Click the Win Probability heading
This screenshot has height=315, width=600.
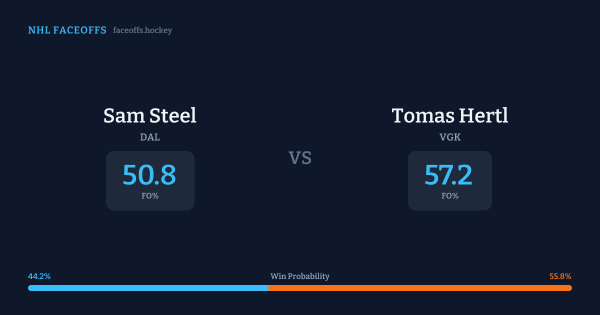[x=300, y=276]
